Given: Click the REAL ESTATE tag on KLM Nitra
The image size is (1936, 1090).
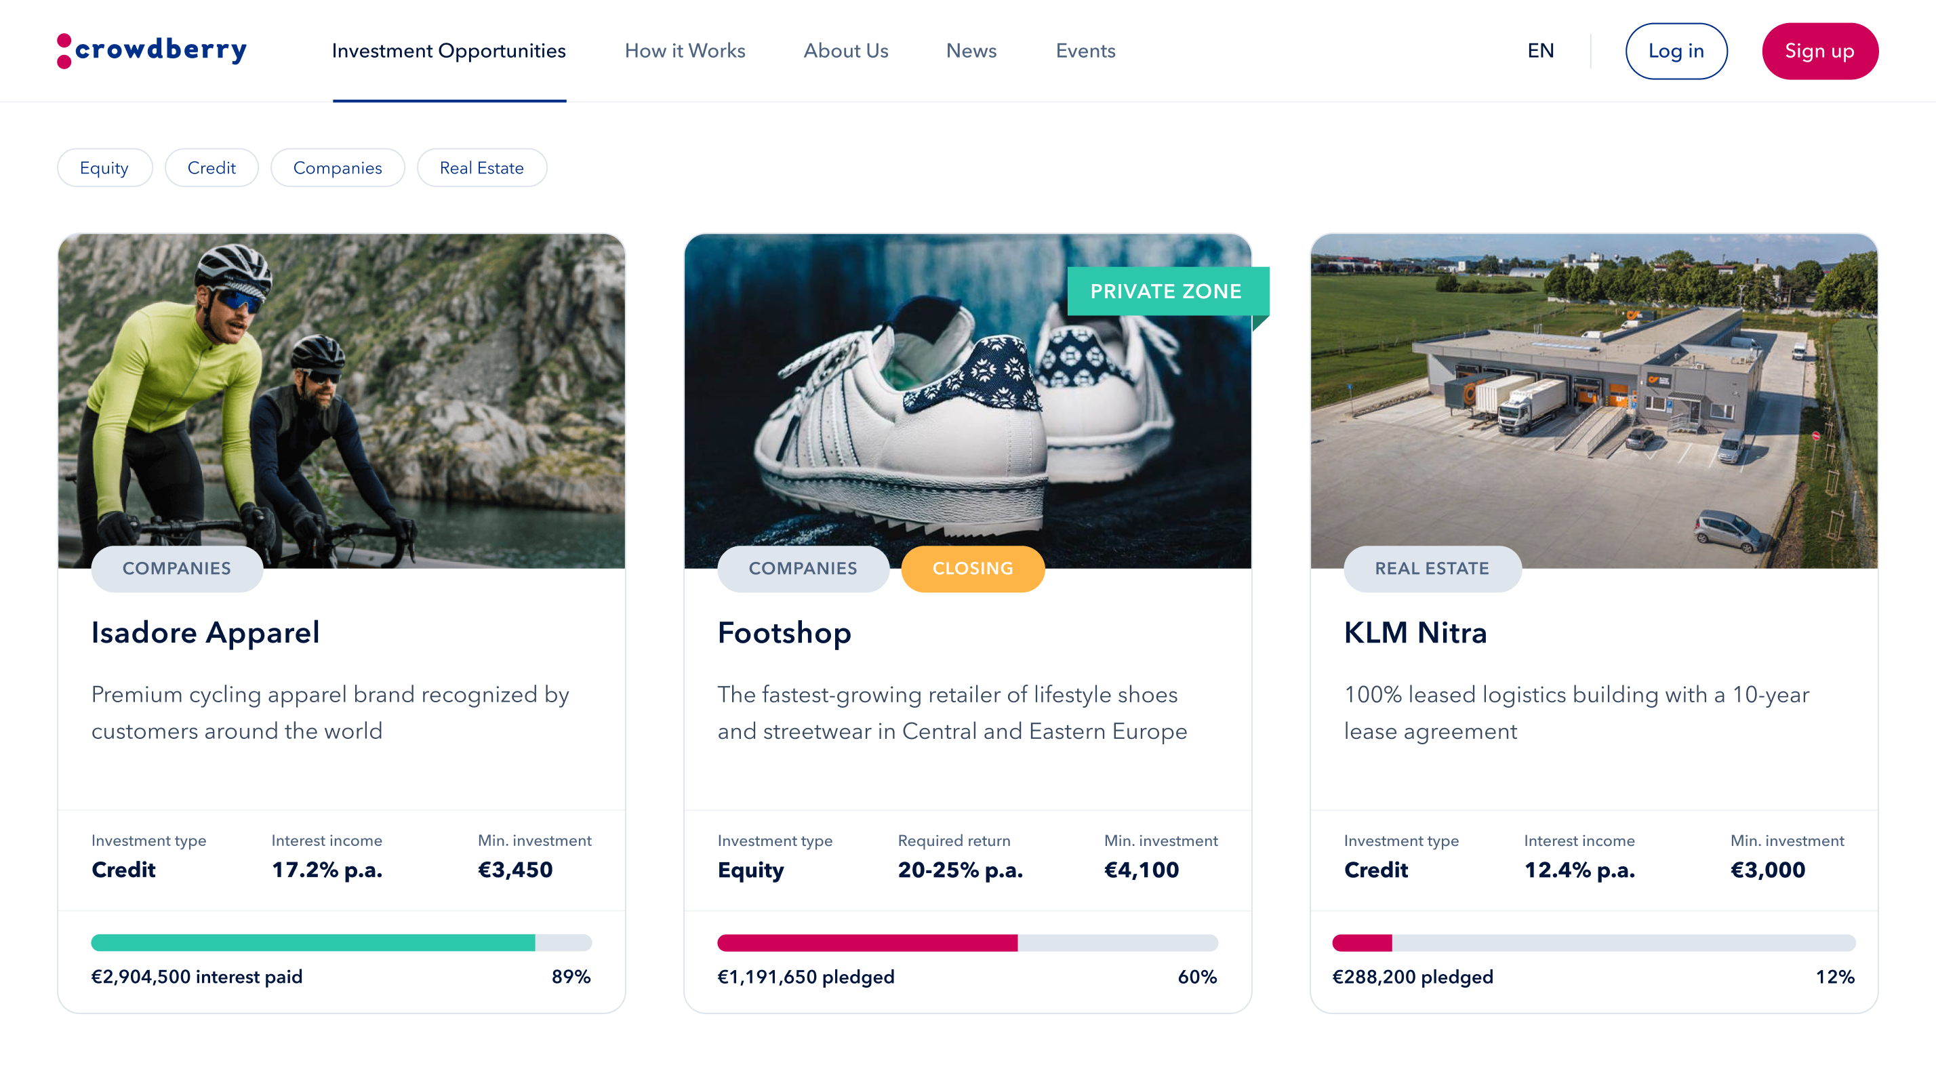Looking at the screenshot, I should (x=1432, y=568).
